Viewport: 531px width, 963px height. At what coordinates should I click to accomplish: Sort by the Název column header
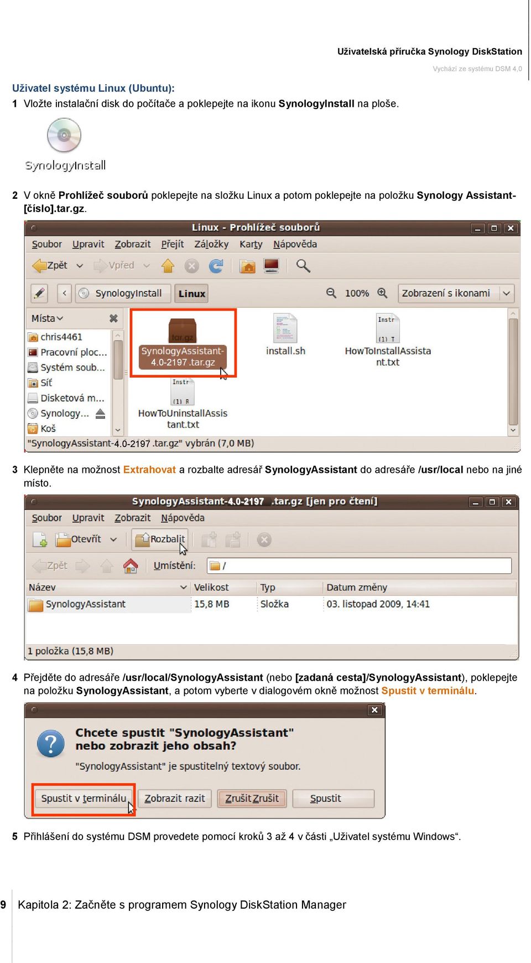[x=108, y=588]
